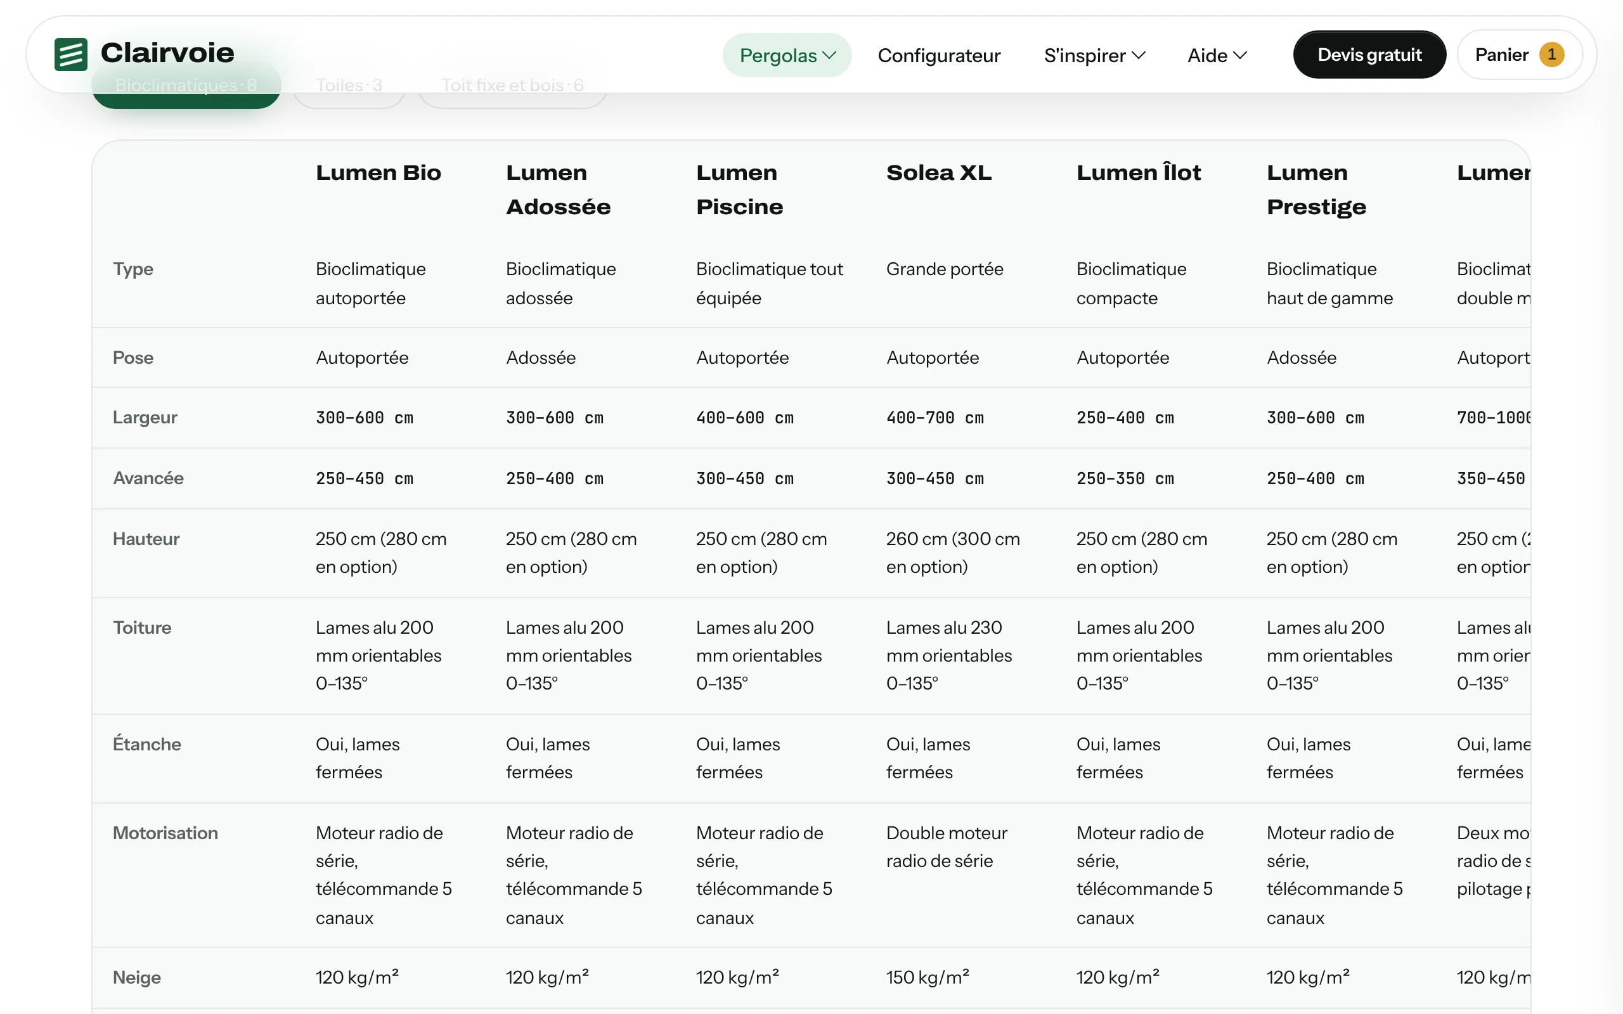Click the Clairvoie green logo icon
This screenshot has width=1623, height=1014.
pyautogui.click(x=70, y=55)
